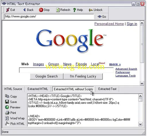Click into the URL address field
147x136 pixels.
(x=49, y=16)
